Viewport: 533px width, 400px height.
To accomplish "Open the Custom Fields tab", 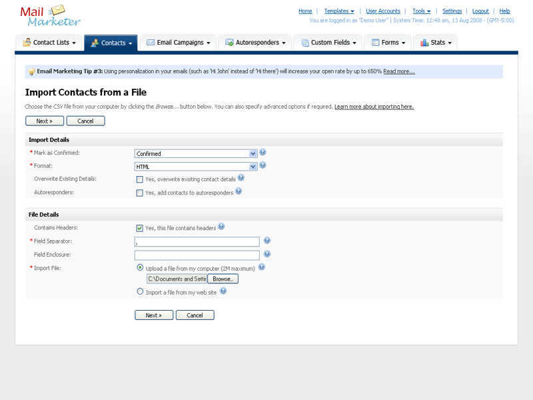I will pos(329,43).
